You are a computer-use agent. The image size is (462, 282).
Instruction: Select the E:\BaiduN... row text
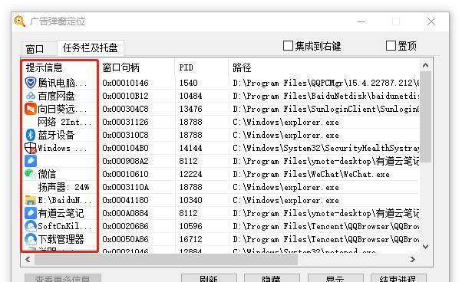pyautogui.click(x=64, y=200)
